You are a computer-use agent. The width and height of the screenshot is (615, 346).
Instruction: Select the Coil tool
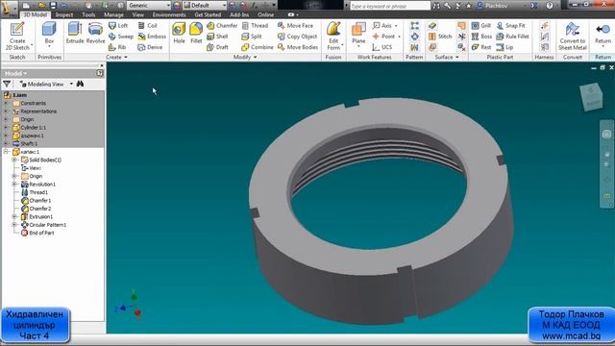click(x=147, y=26)
